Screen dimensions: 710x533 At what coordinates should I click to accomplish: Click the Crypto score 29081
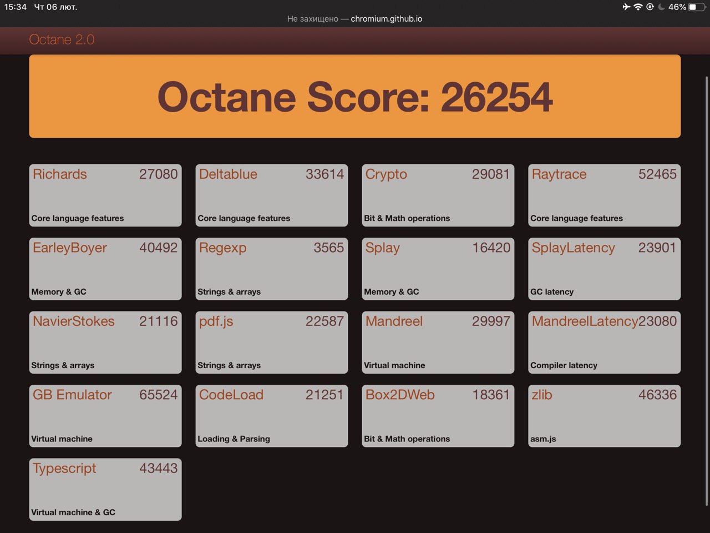(491, 174)
